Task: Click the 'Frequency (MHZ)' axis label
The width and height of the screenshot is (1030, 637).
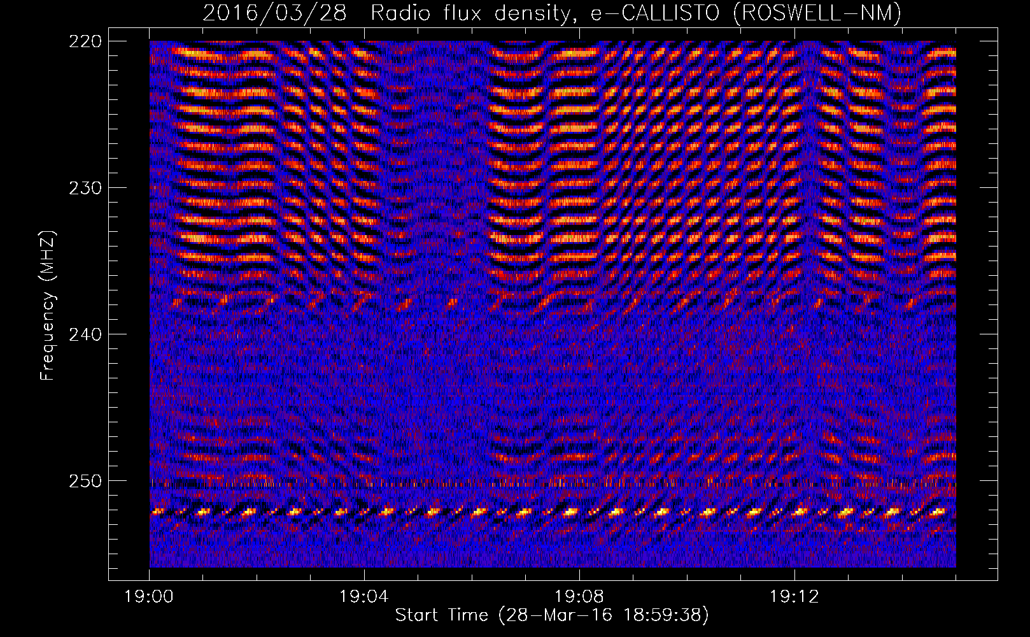Action: pyautogui.click(x=48, y=306)
